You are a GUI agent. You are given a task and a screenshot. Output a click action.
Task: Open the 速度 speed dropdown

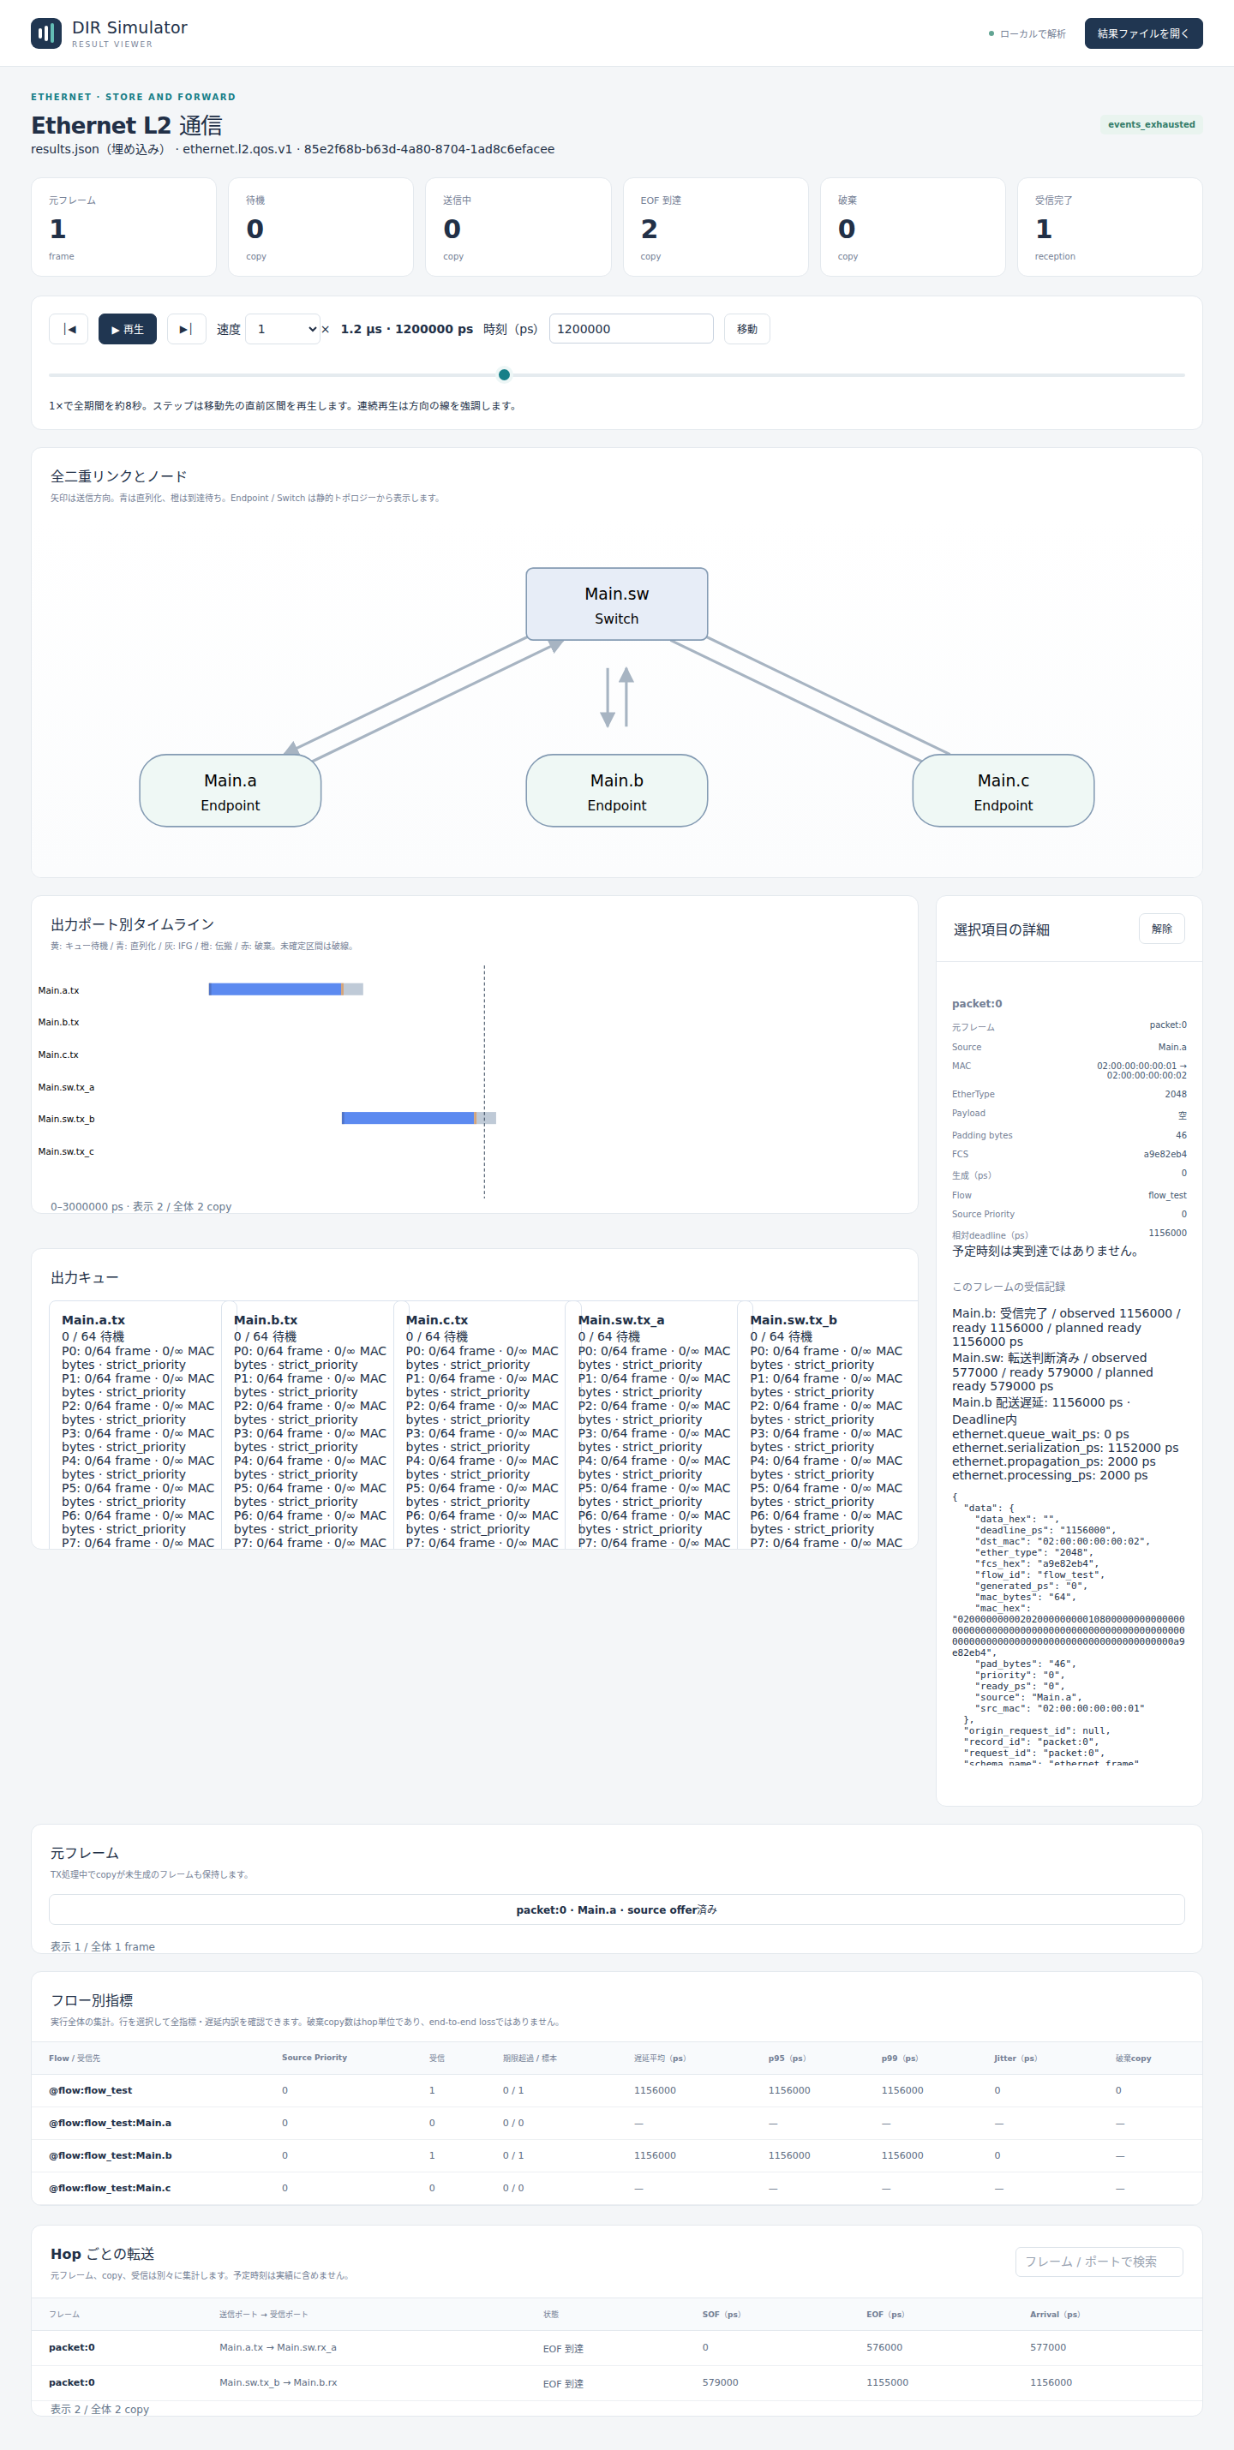(283, 329)
